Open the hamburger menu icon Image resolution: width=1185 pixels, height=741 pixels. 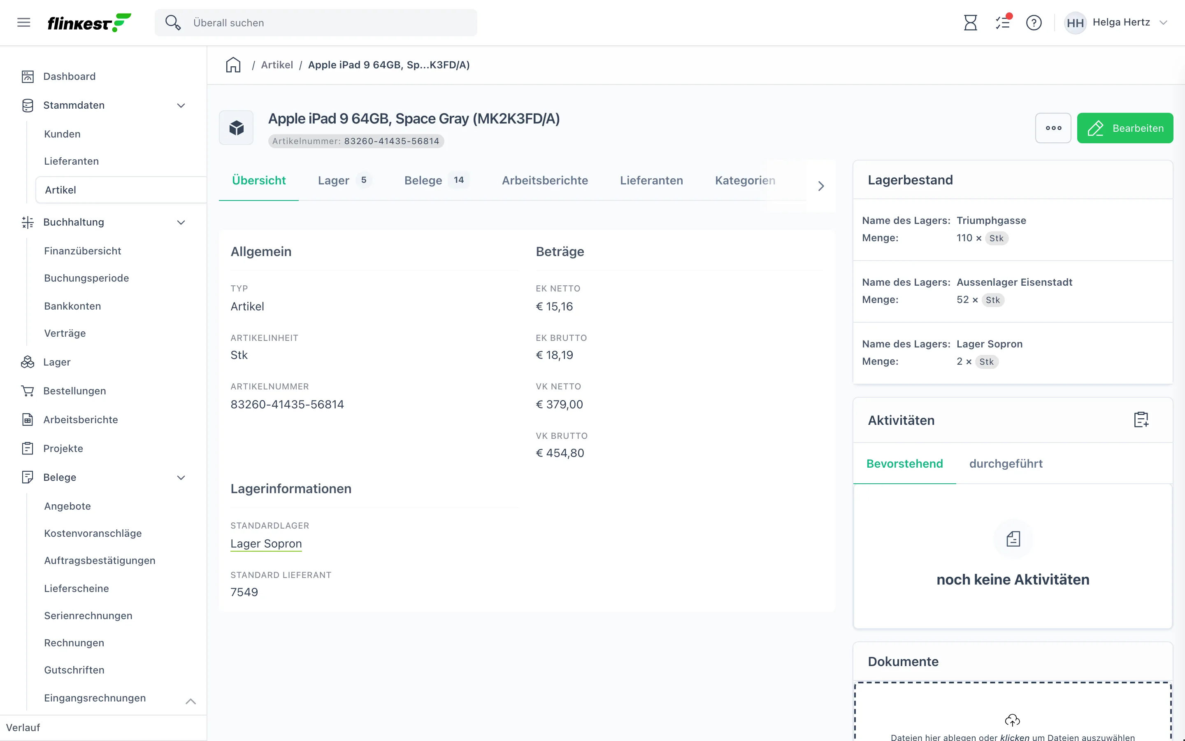coord(23,23)
